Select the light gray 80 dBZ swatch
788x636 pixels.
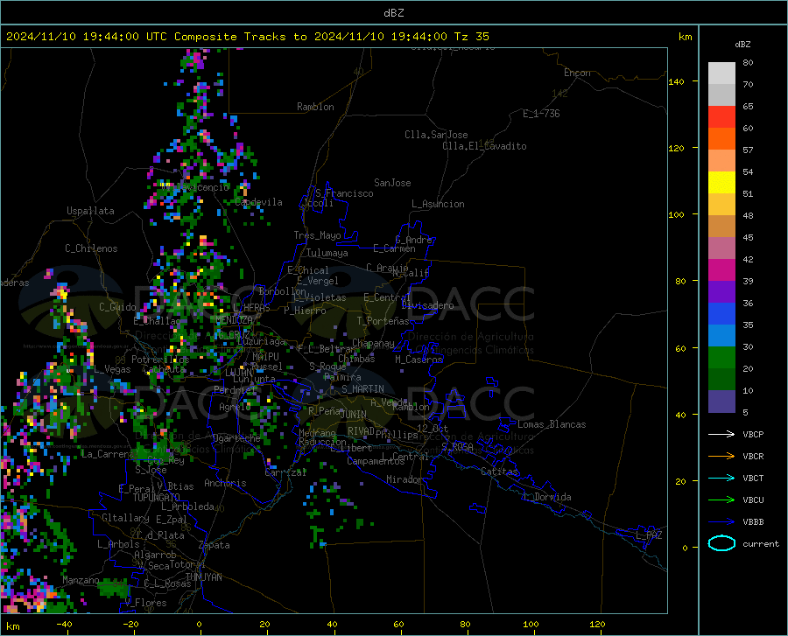click(x=721, y=73)
